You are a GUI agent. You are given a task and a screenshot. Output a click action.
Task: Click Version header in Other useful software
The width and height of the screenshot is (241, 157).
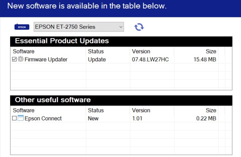pos(141,110)
